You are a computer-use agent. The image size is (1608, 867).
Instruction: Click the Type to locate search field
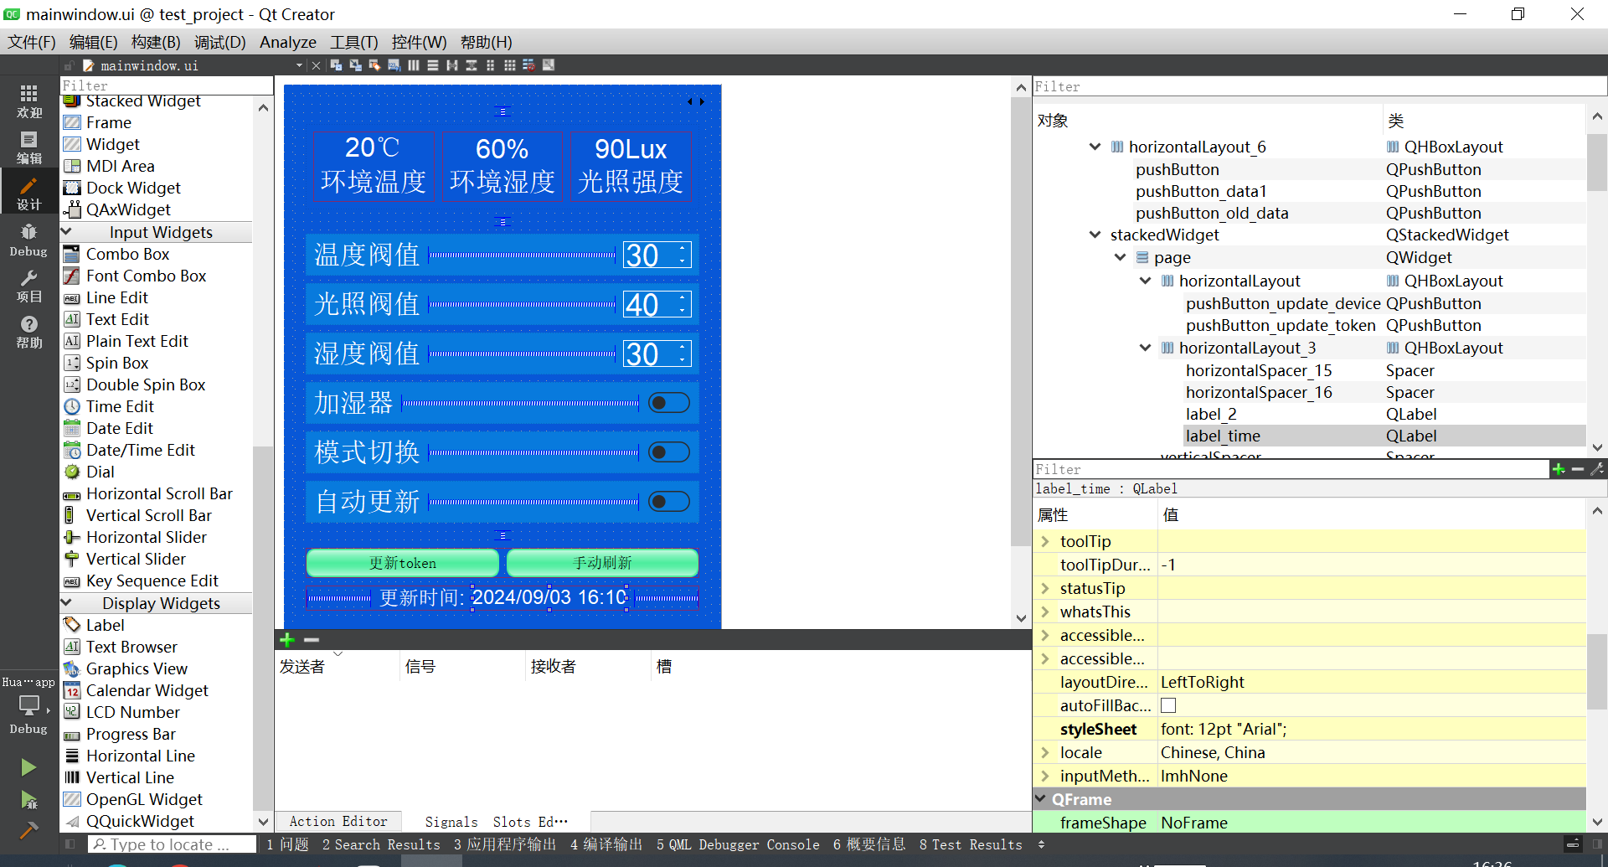pyautogui.click(x=172, y=844)
